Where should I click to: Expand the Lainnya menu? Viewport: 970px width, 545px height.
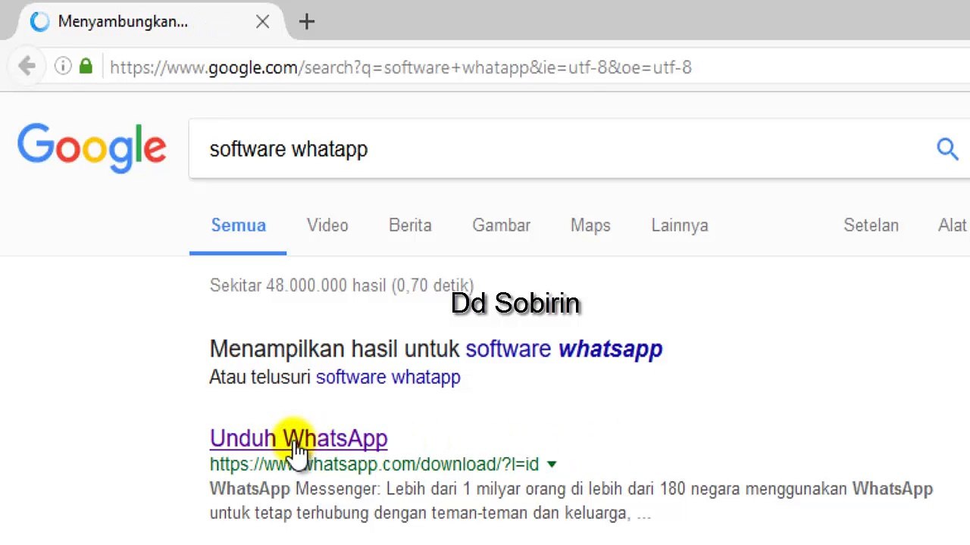click(680, 226)
